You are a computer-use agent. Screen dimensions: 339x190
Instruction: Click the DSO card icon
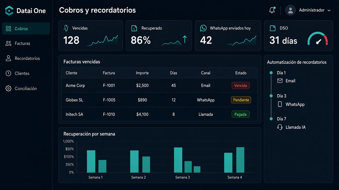pyautogui.click(x=273, y=28)
